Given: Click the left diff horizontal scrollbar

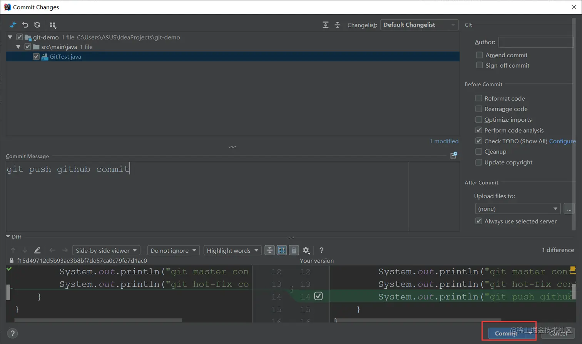Looking at the screenshot, I should (x=98, y=320).
